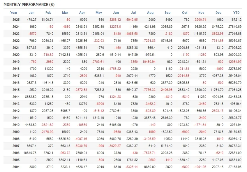Sort by the YTD column header
Screen dimensions: 247x172
tap(237, 13)
